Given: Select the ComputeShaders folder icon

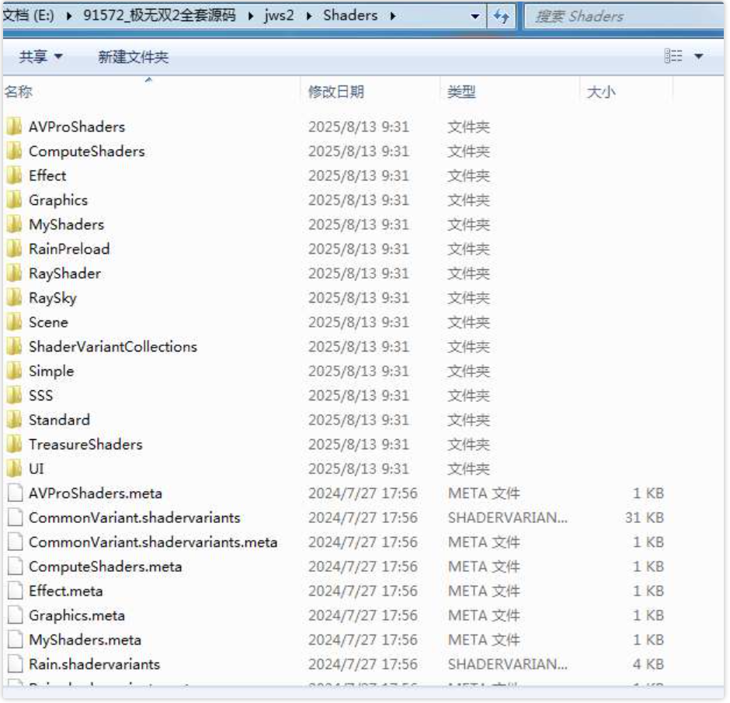Looking at the screenshot, I should pyautogui.click(x=14, y=151).
